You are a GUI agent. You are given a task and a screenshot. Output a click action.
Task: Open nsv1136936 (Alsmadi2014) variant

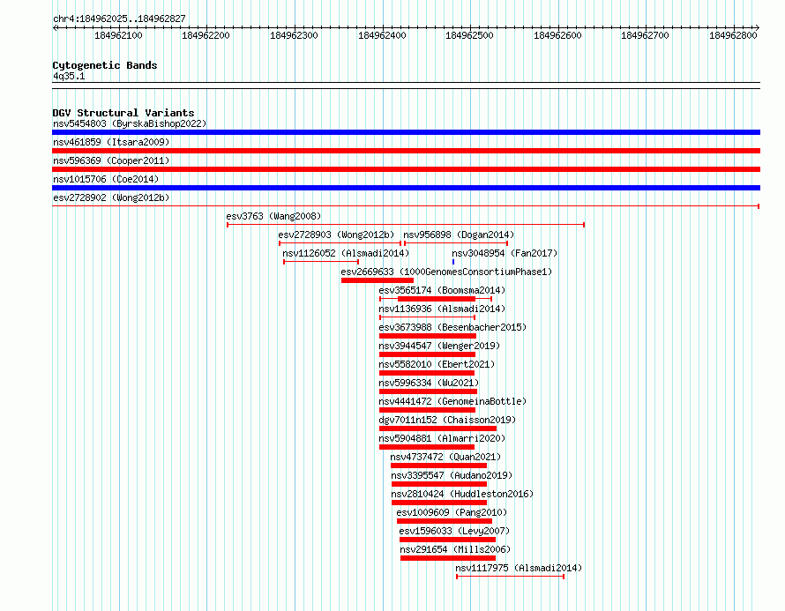tap(442, 309)
